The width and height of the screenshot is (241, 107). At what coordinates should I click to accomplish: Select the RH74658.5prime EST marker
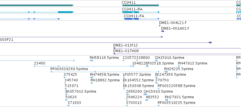point(91,77)
